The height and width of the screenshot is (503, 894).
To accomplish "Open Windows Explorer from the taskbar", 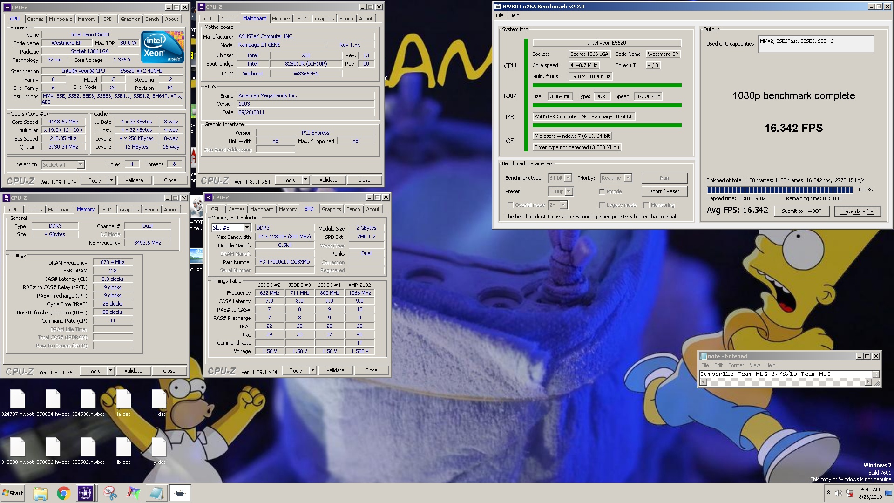I will (x=41, y=493).
